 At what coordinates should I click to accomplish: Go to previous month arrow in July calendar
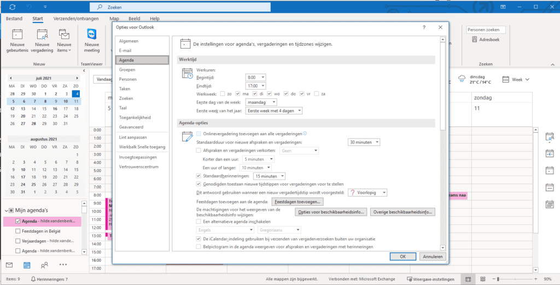[x=11, y=78]
